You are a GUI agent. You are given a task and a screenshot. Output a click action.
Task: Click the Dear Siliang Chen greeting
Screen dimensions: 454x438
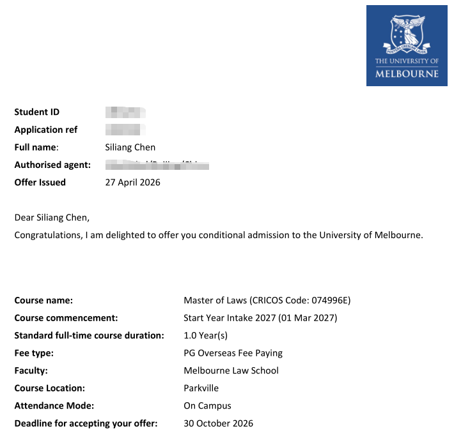click(52, 218)
